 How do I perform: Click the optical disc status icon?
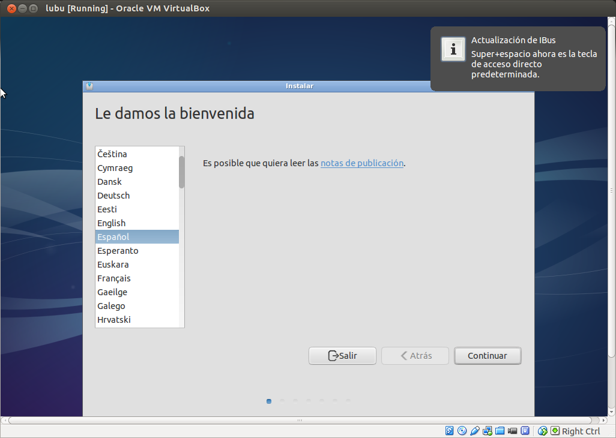462,431
